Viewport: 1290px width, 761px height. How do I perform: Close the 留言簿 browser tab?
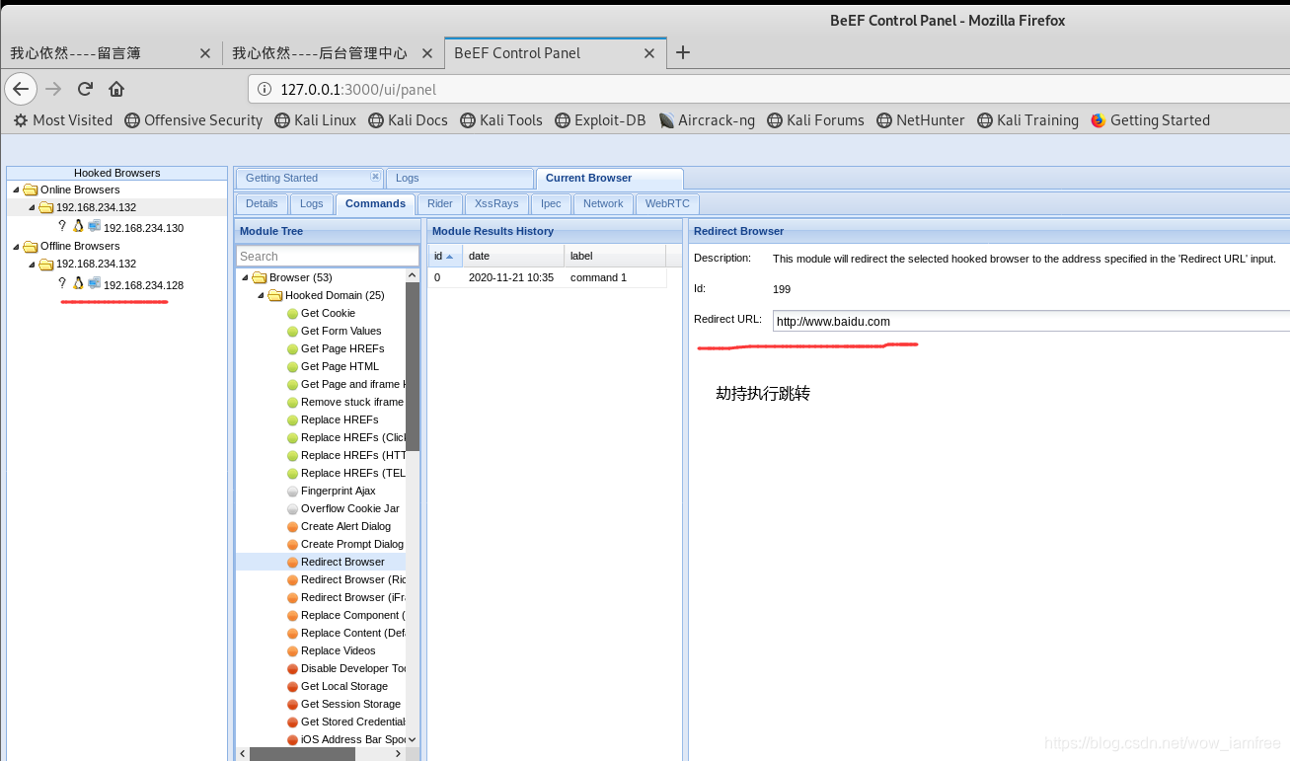[205, 53]
